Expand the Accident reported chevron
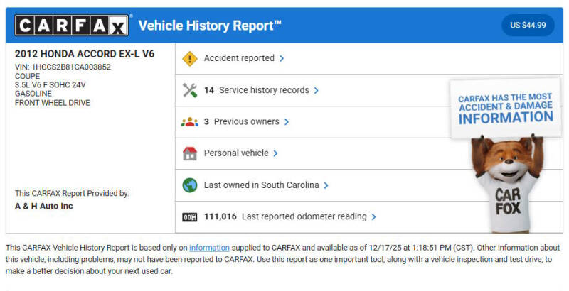This screenshot has width=569, height=291. click(282, 58)
